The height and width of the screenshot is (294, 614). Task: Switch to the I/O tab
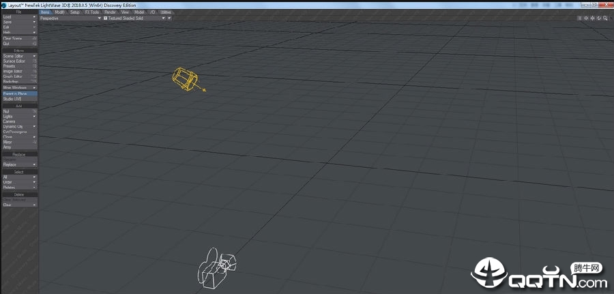coord(153,12)
